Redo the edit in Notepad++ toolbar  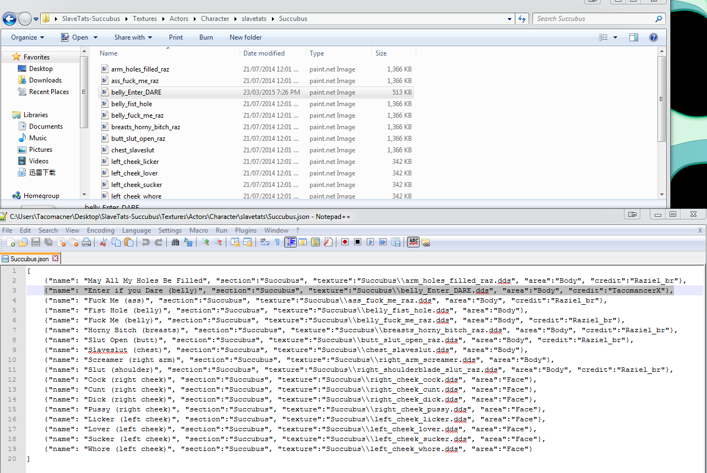(x=159, y=242)
